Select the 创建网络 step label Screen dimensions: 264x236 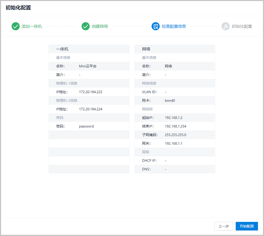100,26
